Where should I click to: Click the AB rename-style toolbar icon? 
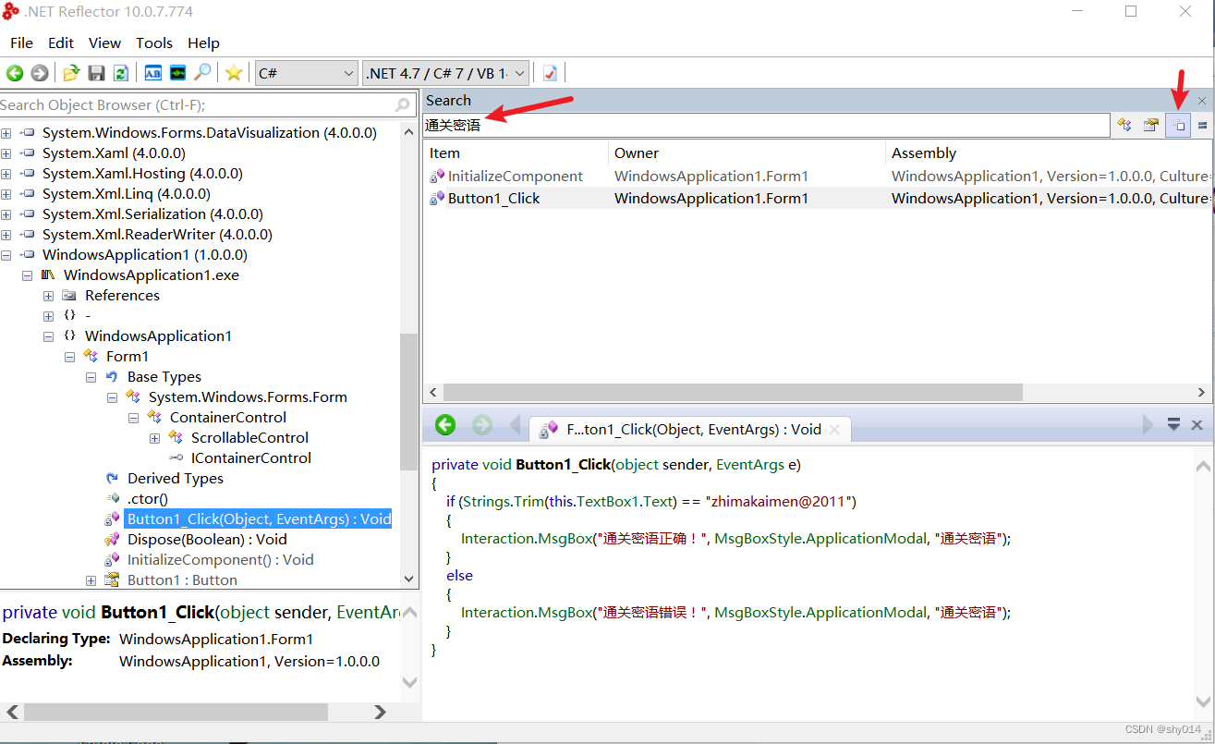153,73
